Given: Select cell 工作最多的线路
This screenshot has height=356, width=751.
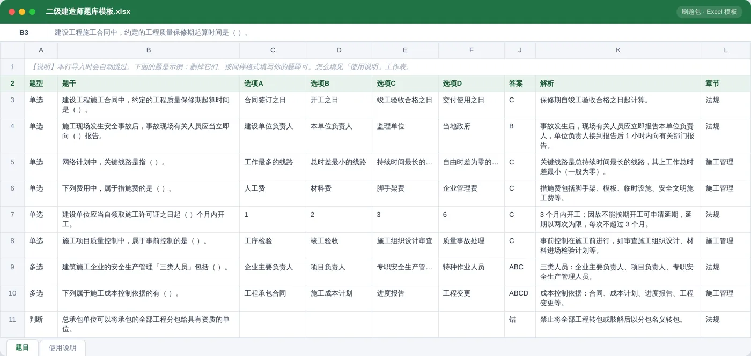Looking at the screenshot, I should 273,167.
